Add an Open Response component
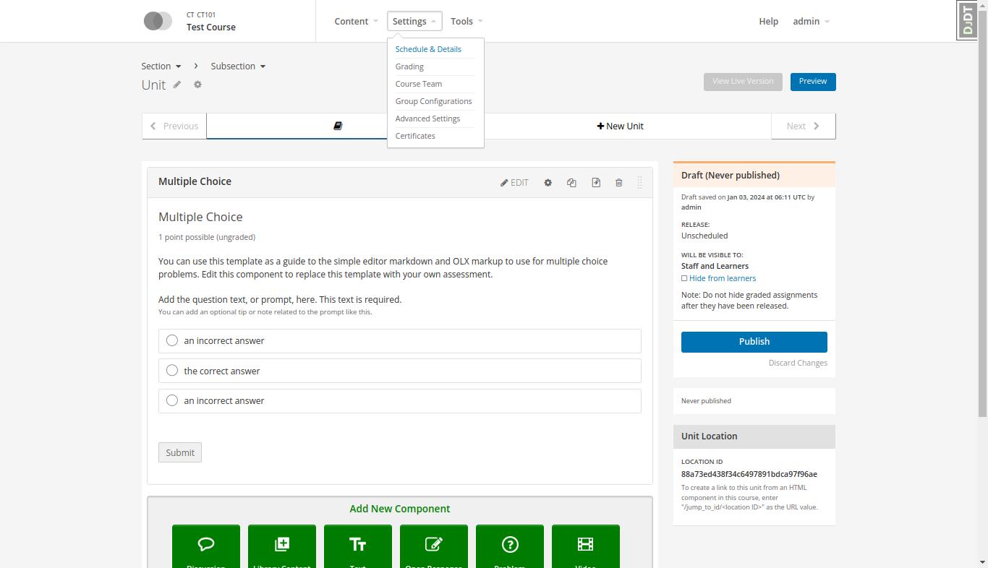The width and height of the screenshot is (988, 568). (x=434, y=547)
